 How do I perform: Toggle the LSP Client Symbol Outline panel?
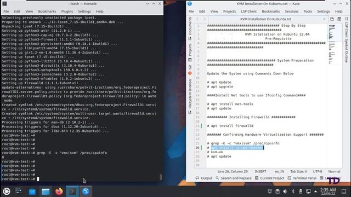[x=347, y=40]
